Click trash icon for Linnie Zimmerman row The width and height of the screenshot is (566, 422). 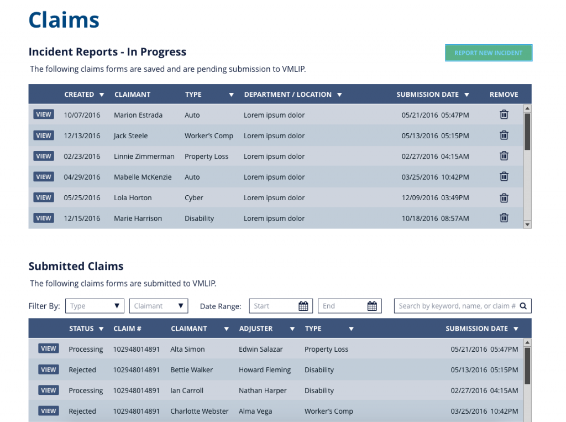click(x=504, y=156)
